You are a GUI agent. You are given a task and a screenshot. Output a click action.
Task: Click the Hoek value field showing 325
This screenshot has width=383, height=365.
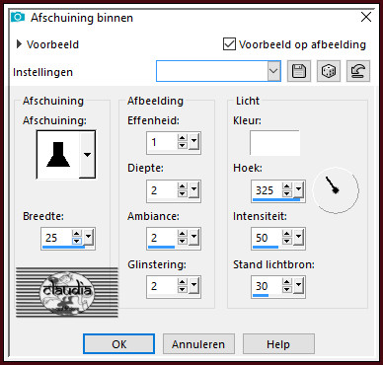point(268,190)
